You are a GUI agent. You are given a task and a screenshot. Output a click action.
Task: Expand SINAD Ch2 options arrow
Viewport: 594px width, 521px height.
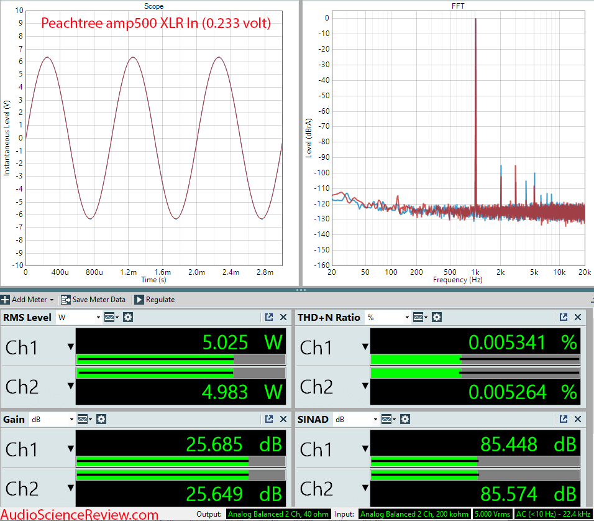tap(365, 487)
